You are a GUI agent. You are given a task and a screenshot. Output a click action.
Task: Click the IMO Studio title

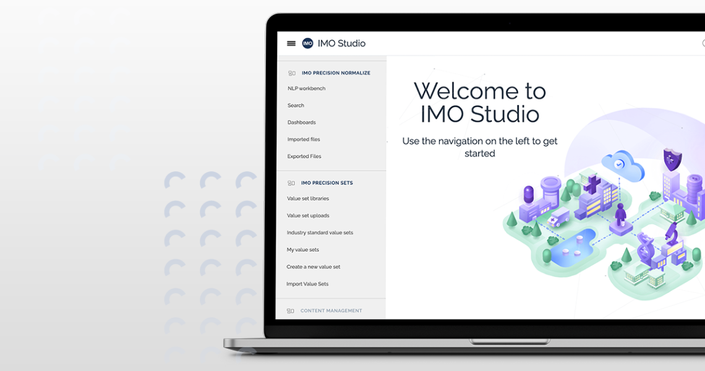click(341, 43)
